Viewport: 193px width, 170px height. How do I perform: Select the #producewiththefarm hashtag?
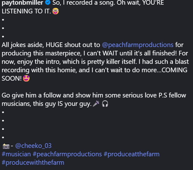click(33, 163)
